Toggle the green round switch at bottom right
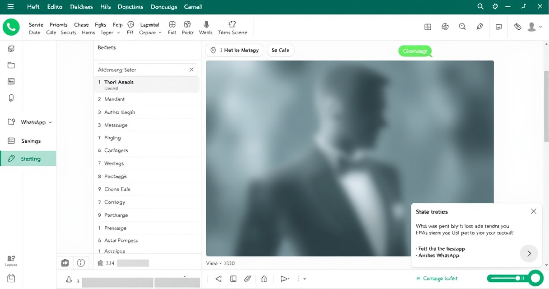Image resolution: width=549 pixels, height=289 pixels. [535, 278]
